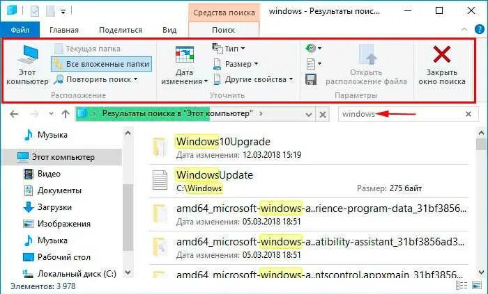Open Customize Quick Access Toolbar dropdown
Viewport: 488px width, 294px height.
[x=63, y=12]
